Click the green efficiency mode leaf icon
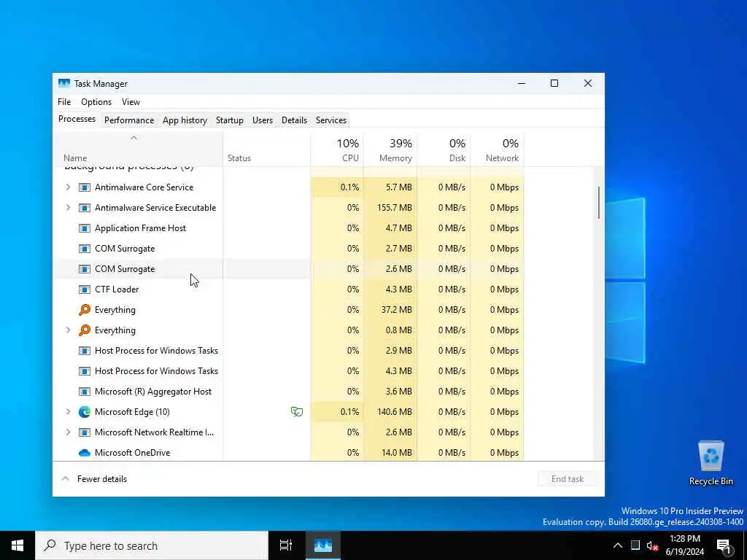The image size is (747, 560). coord(297,411)
